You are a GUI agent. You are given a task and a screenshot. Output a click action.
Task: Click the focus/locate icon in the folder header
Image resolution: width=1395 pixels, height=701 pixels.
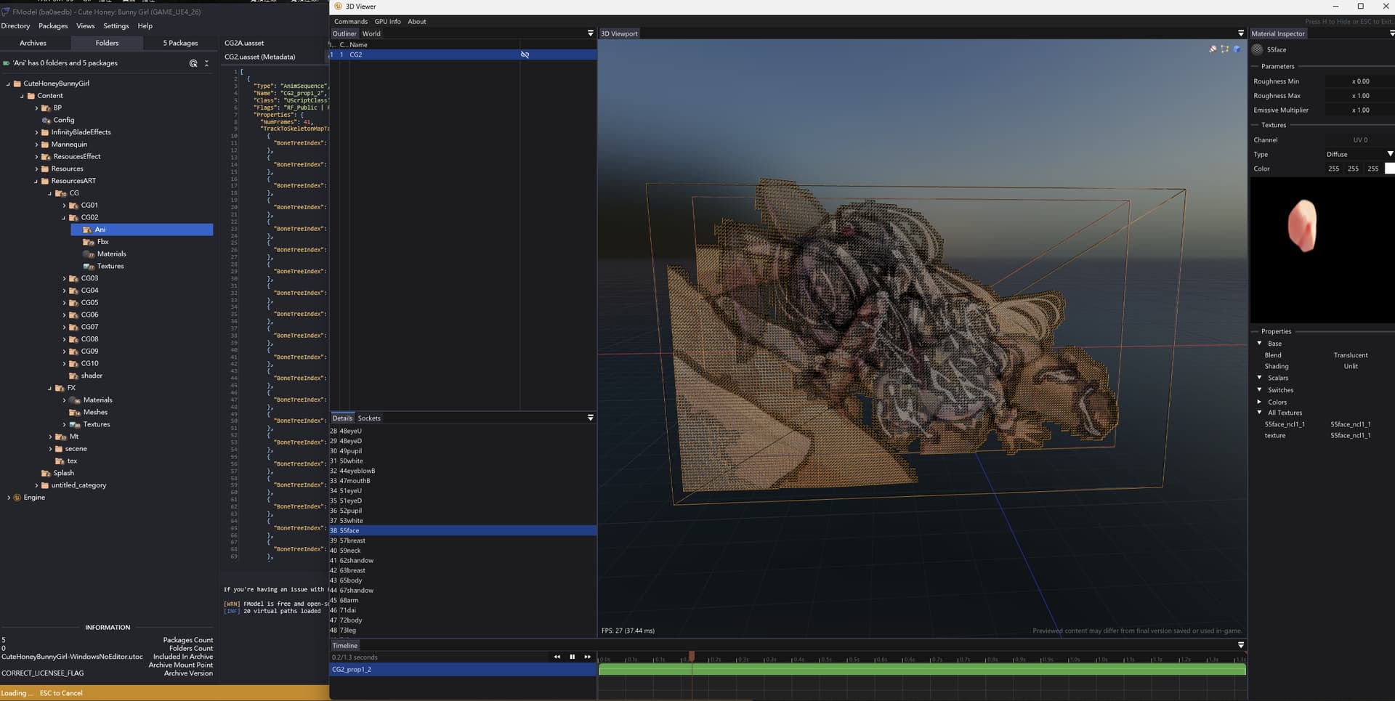pos(193,63)
